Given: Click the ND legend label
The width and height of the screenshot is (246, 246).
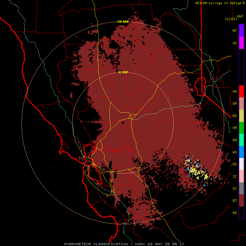Looking at the screenshot, I should [x=235, y=213].
